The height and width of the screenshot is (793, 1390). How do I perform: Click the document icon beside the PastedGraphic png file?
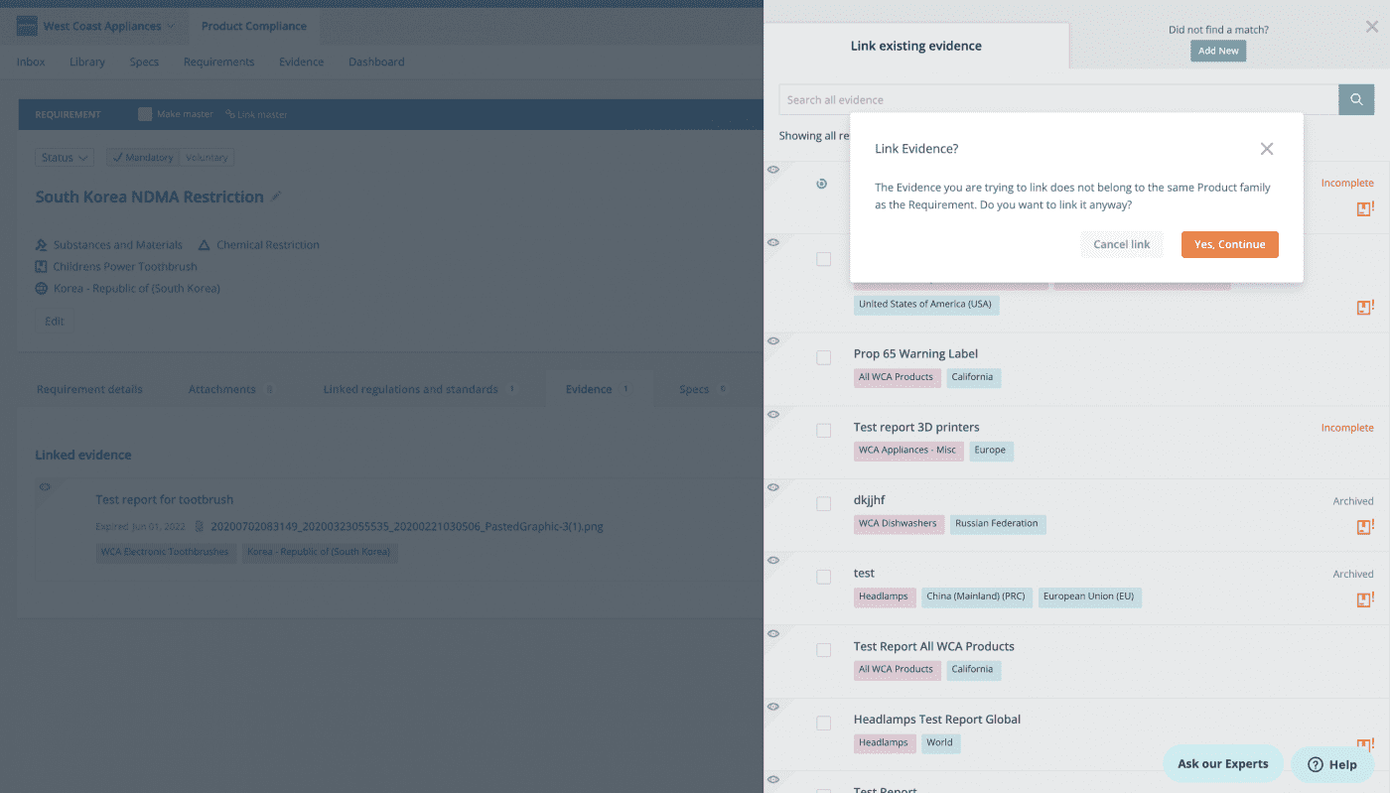[201, 527]
